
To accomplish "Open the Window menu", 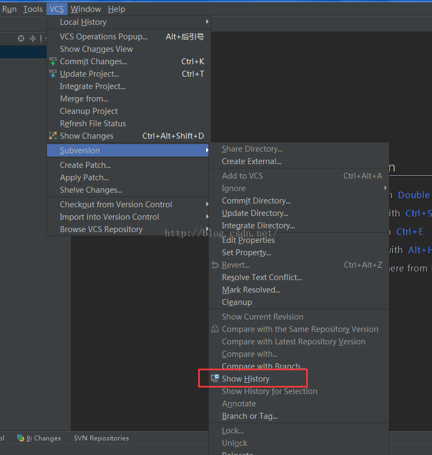I will pos(86,9).
